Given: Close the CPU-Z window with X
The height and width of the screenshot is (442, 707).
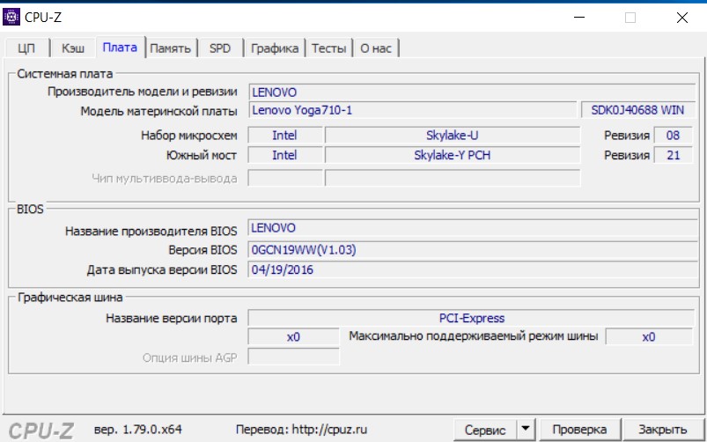Looking at the screenshot, I should tap(682, 18).
